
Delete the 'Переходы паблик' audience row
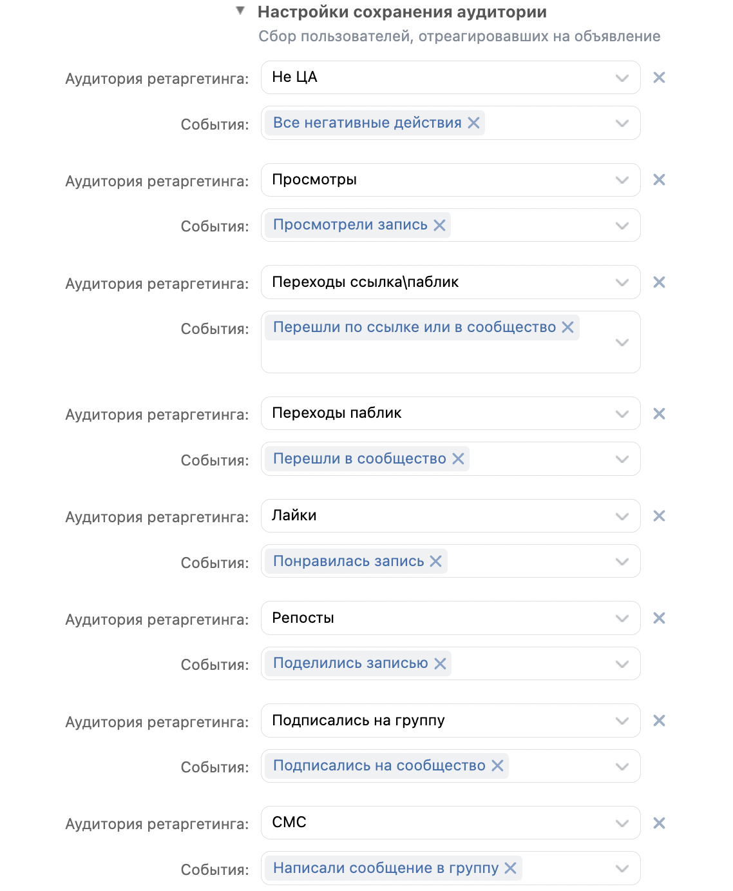(x=659, y=414)
